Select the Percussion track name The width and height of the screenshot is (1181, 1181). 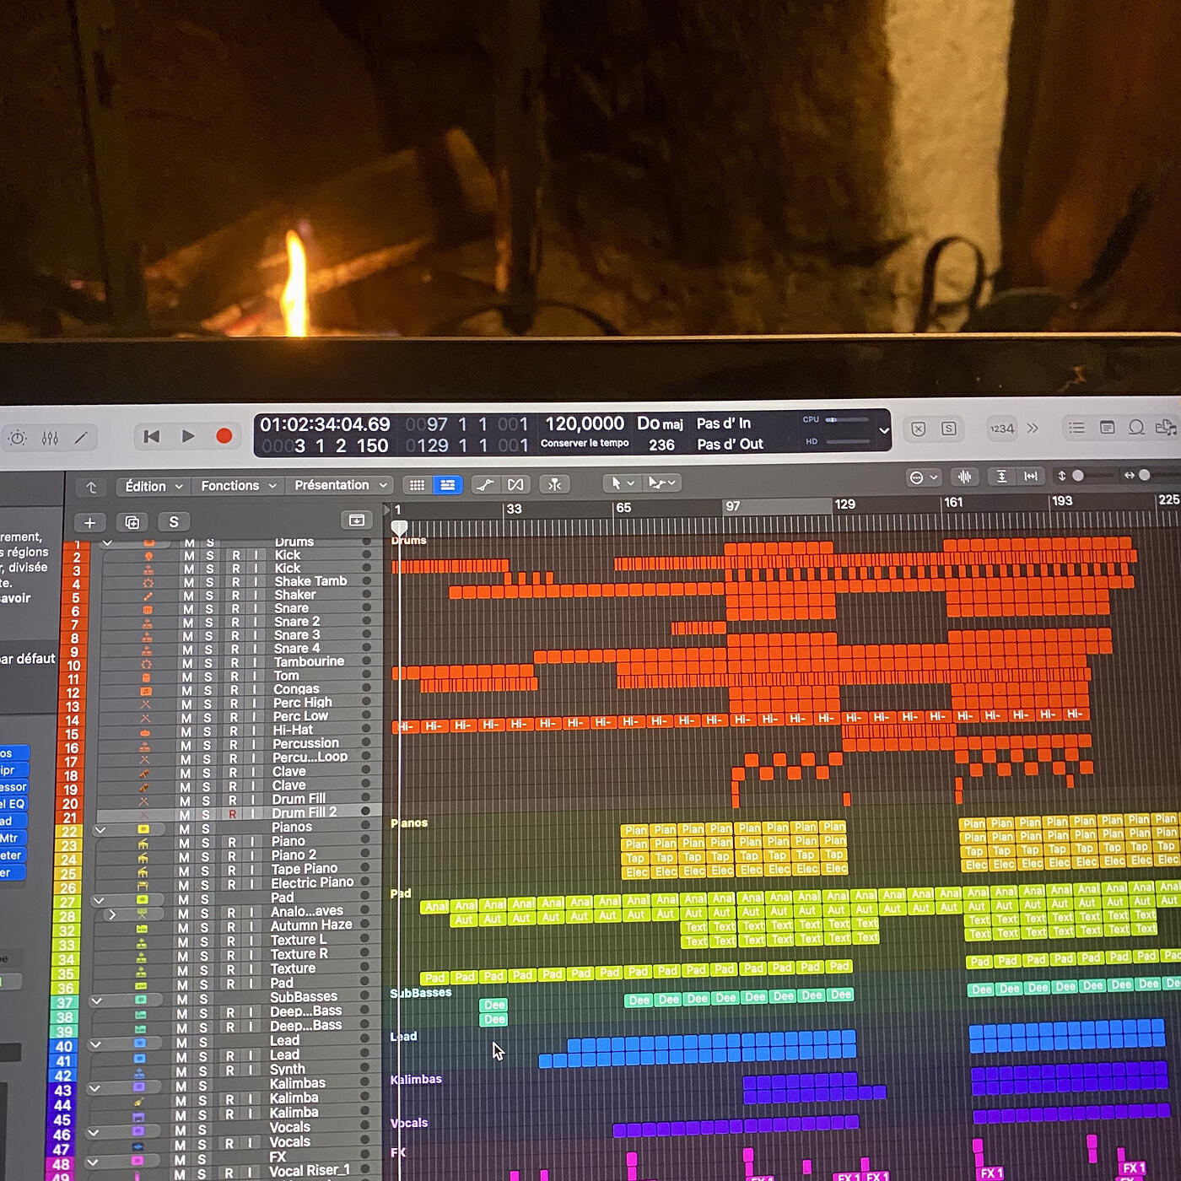[305, 743]
